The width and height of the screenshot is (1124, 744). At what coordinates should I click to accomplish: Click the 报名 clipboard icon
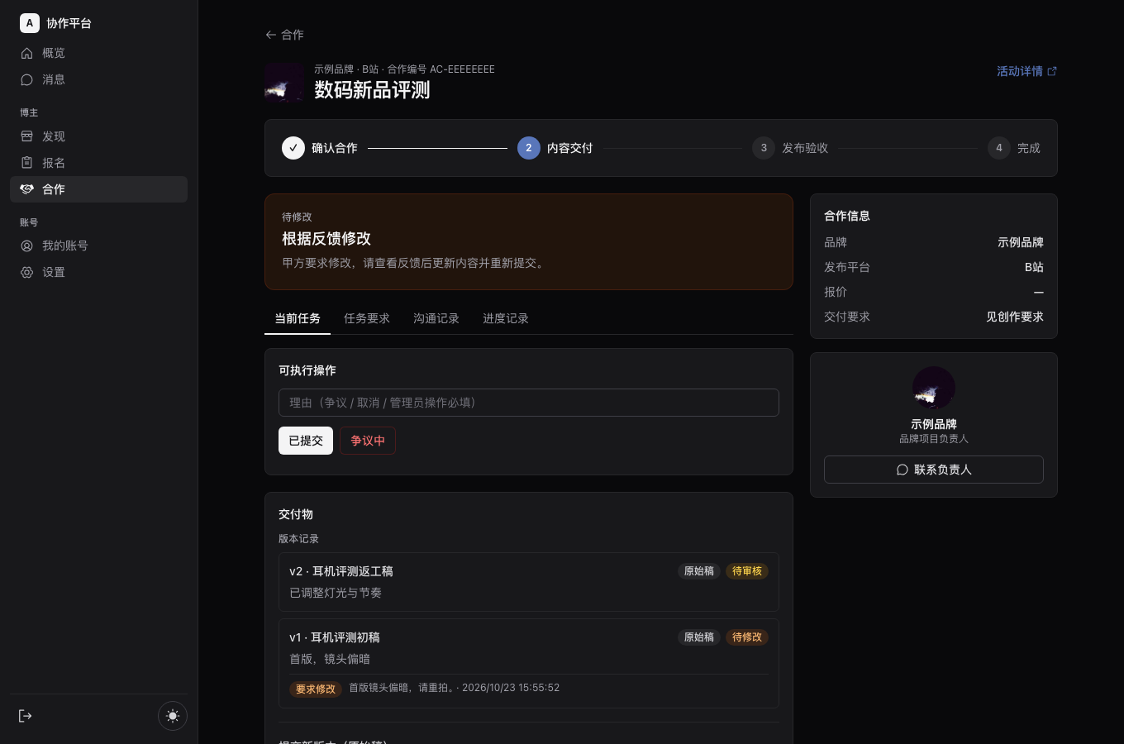click(x=26, y=163)
